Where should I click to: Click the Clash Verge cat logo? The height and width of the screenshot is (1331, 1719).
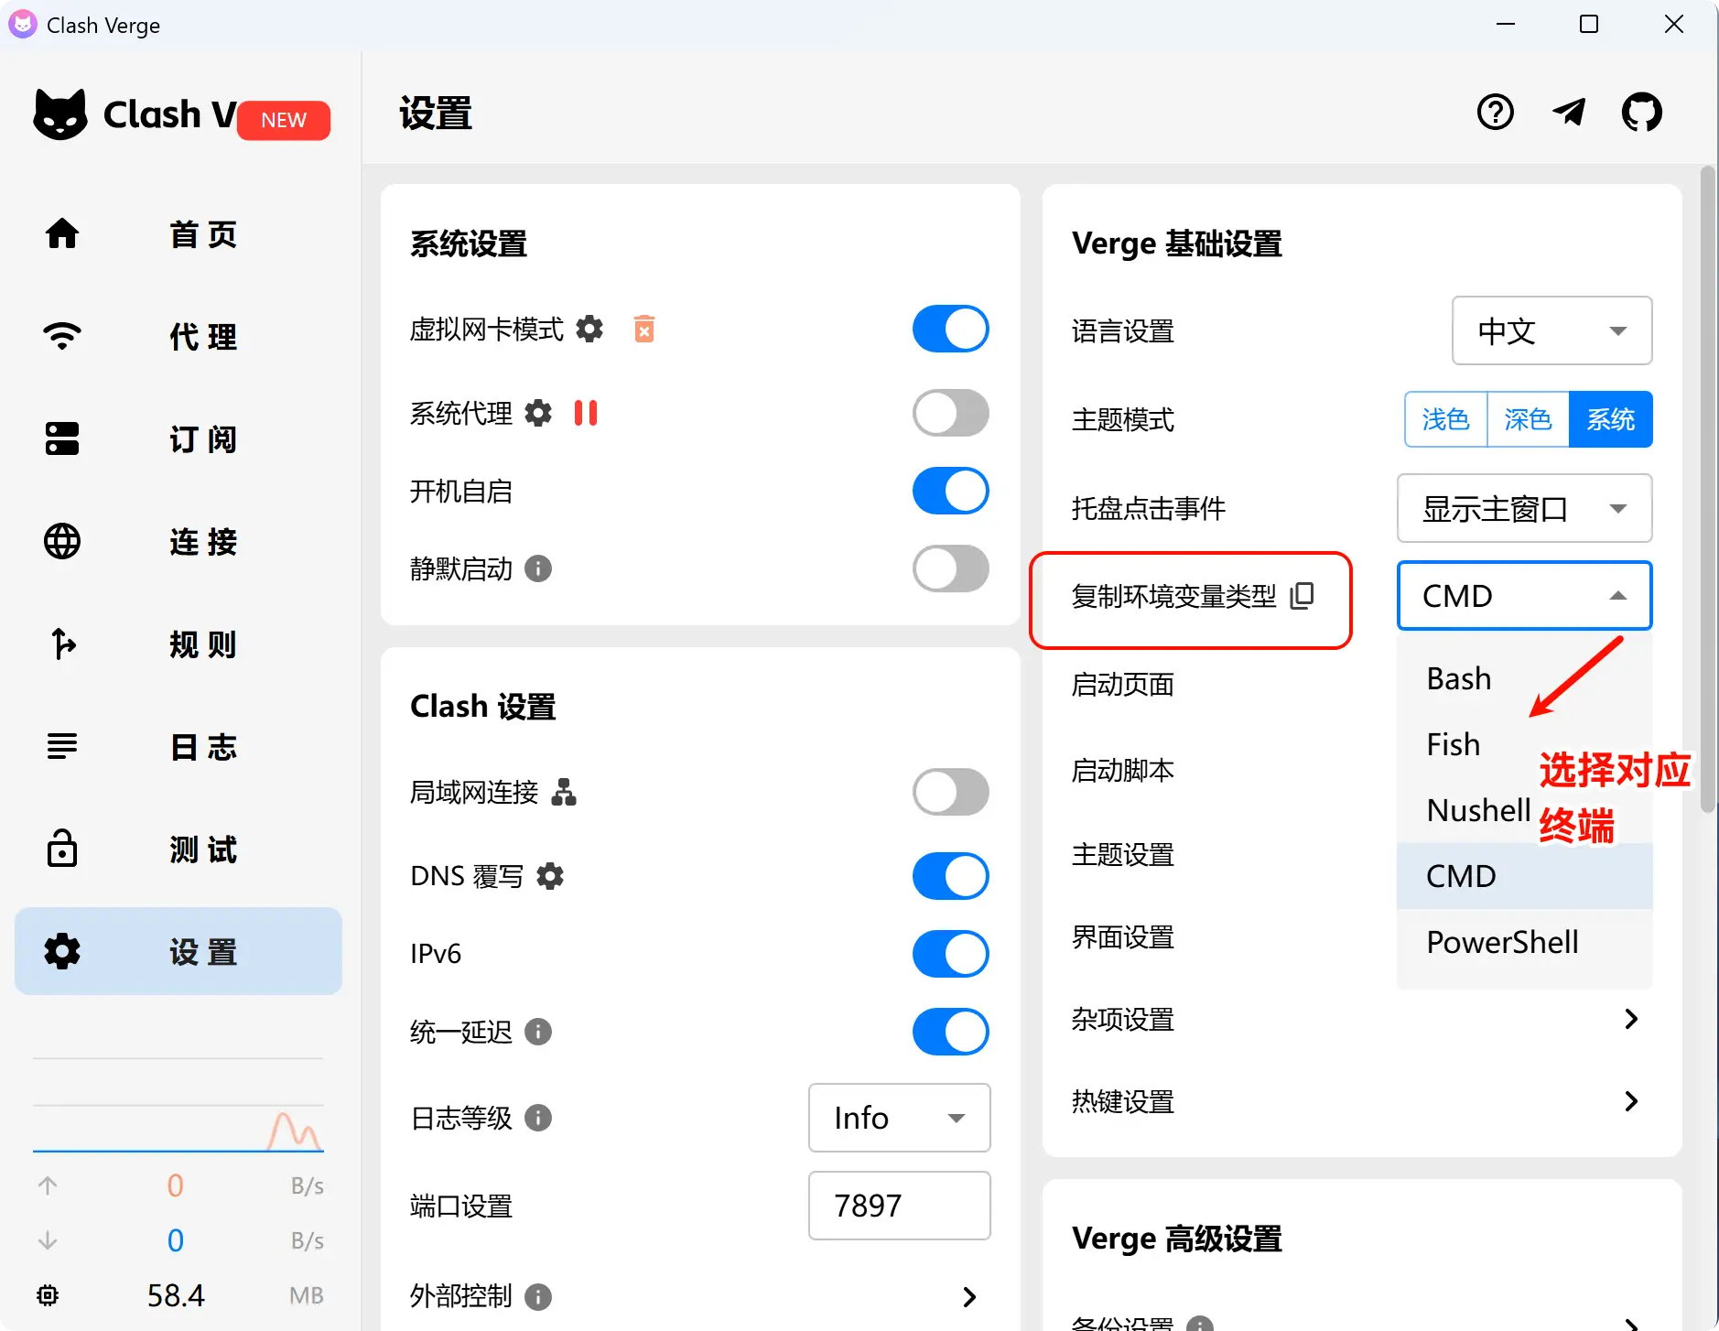[60, 114]
